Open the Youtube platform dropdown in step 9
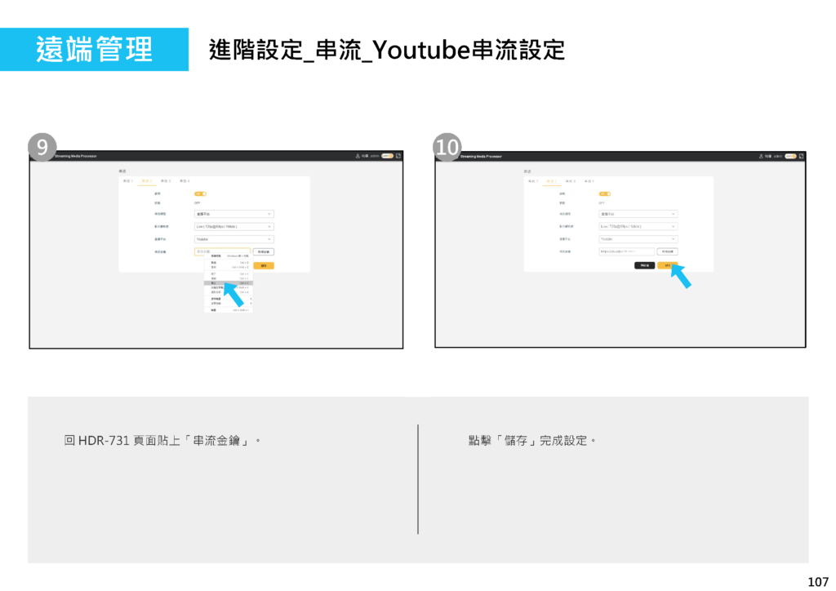 (233, 239)
